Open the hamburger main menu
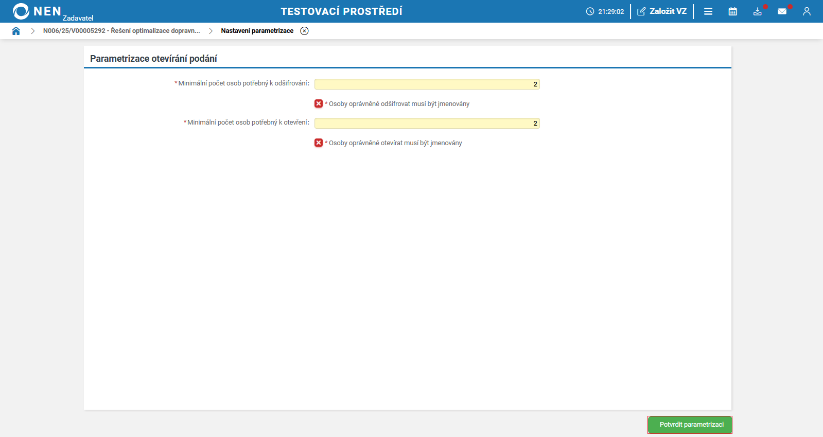Screen dimensions: 823x437 (708, 11)
